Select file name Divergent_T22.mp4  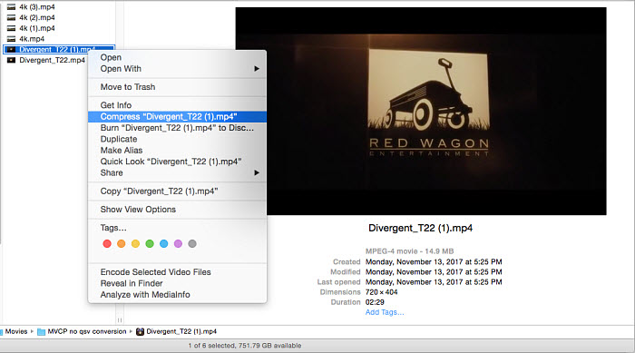click(x=53, y=60)
